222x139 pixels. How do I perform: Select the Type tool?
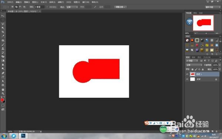(x=3, y=77)
